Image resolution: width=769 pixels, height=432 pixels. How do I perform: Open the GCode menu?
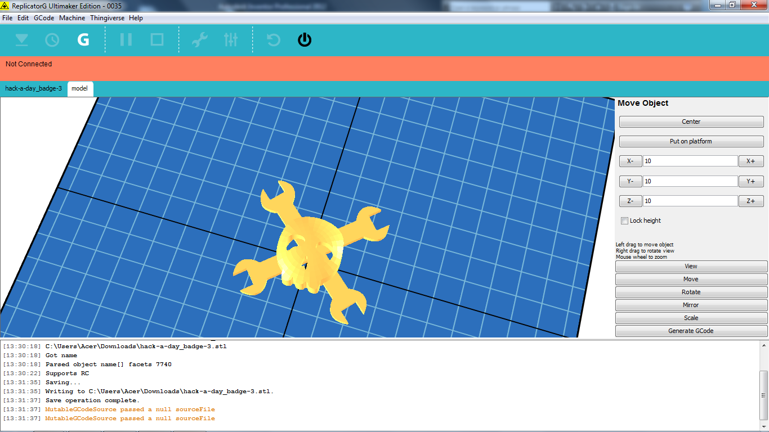point(44,18)
